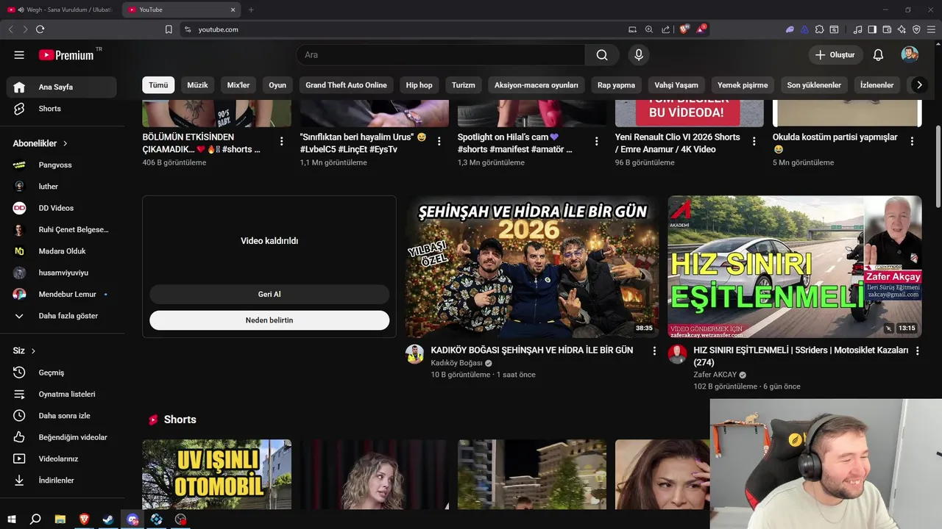This screenshot has height=529, width=942.
Task: Open luther channel subscription
Action: tap(62, 187)
